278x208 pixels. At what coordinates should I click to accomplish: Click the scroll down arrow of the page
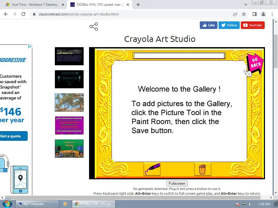276,193
